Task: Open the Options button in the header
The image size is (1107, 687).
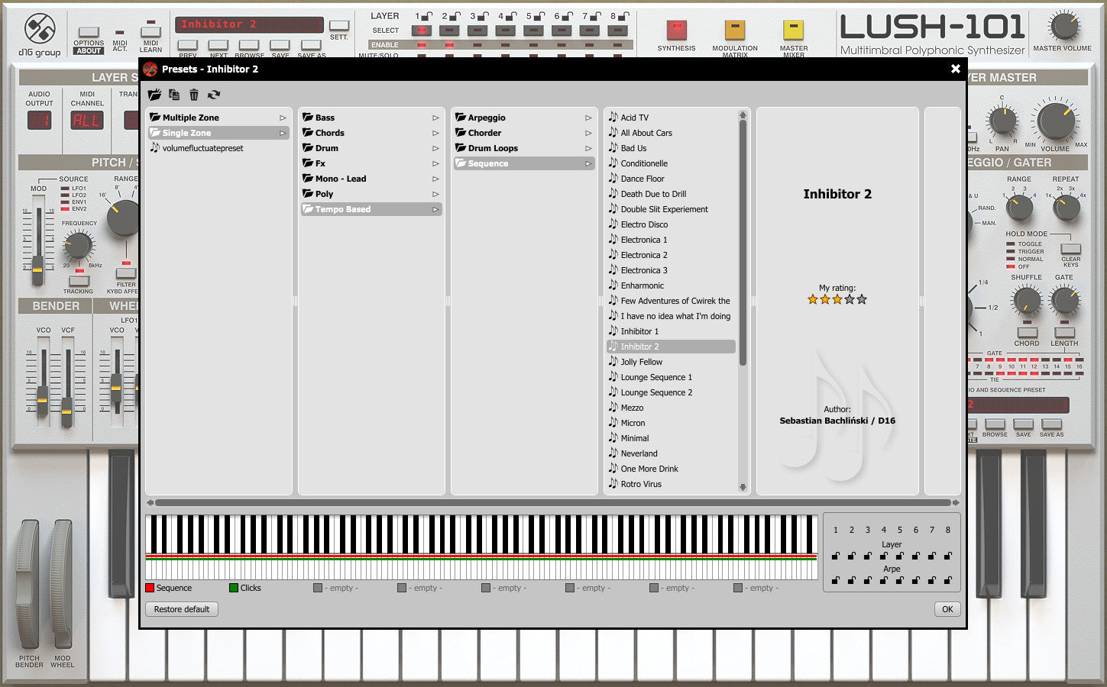Action: pyautogui.click(x=89, y=34)
